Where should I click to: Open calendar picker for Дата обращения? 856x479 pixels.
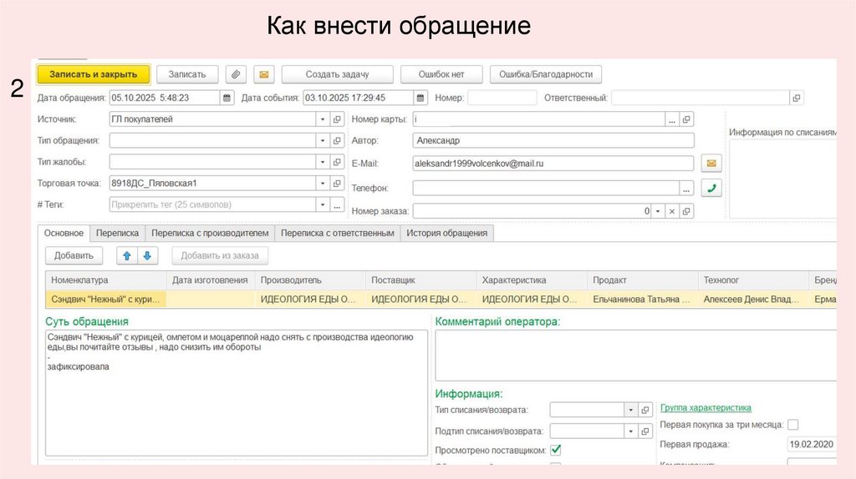[227, 98]
